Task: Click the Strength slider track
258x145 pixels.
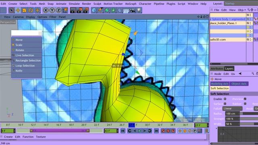Action: tap(249, 119)
